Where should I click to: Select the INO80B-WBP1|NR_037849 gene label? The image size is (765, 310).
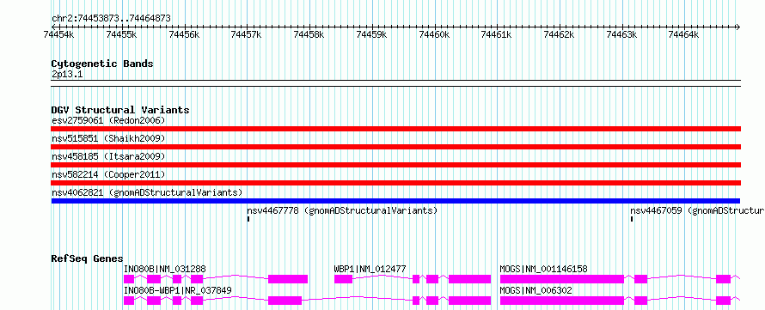[x=178, y=290]
